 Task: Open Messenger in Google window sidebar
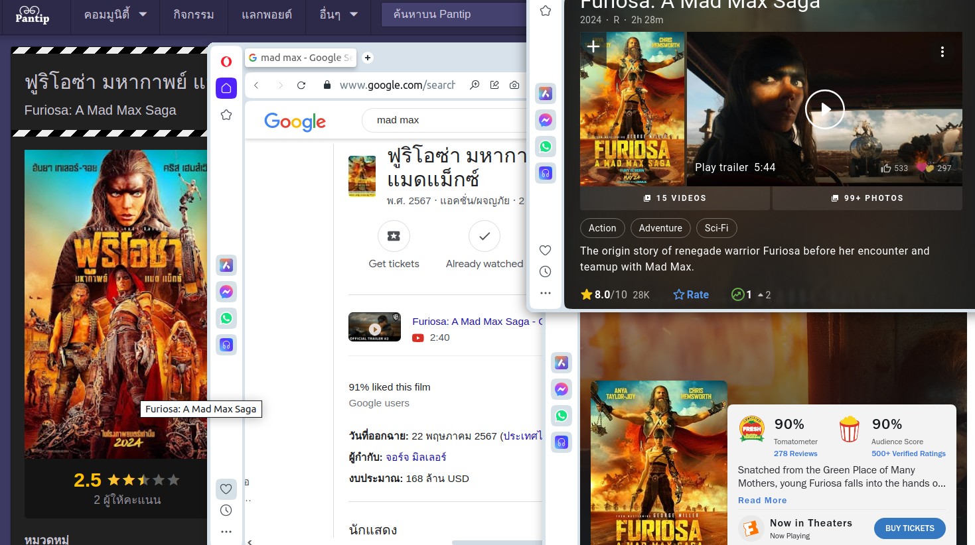point(226,292)
